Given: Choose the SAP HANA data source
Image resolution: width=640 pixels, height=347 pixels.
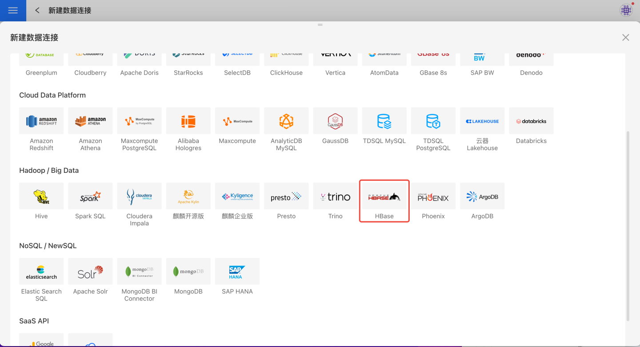Looking at the screenshot, I should (237, 271).
